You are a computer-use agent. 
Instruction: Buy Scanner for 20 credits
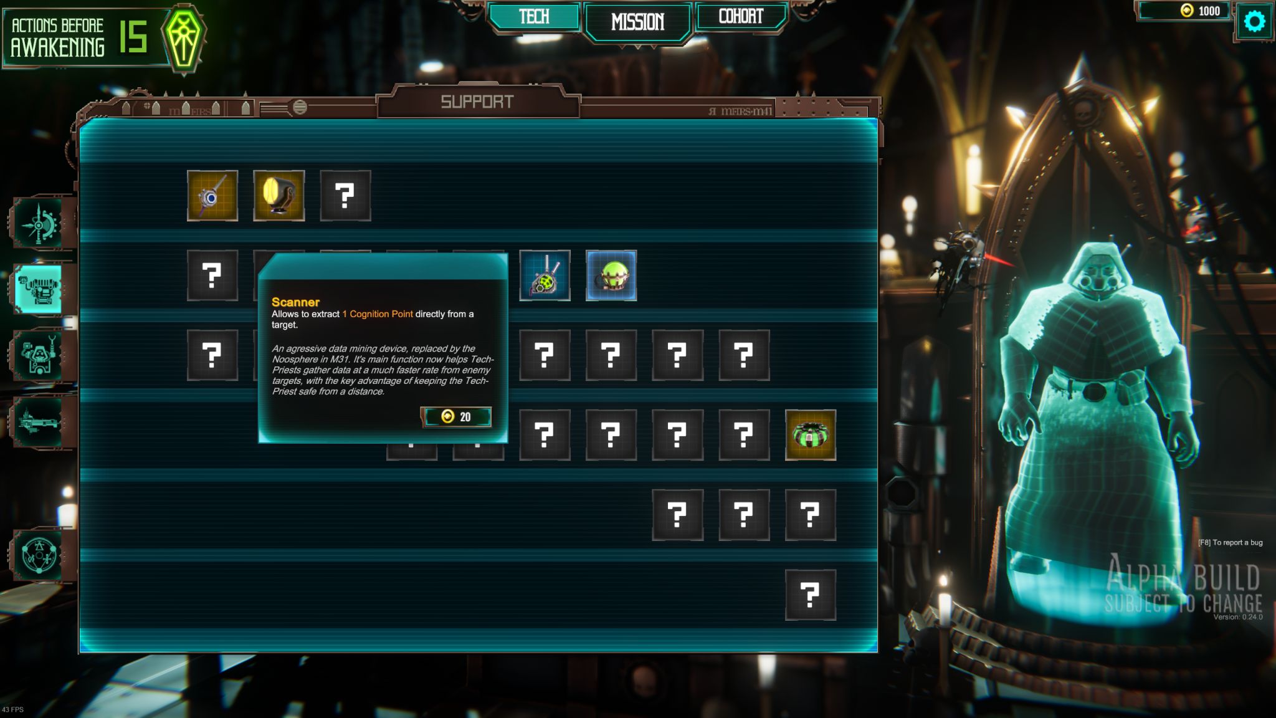457,417
